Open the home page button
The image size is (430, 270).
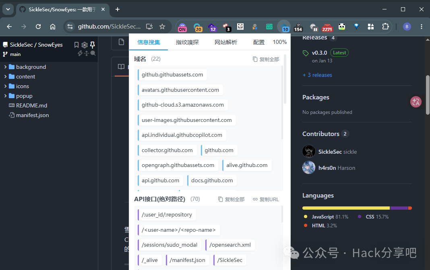pos(53,27)
